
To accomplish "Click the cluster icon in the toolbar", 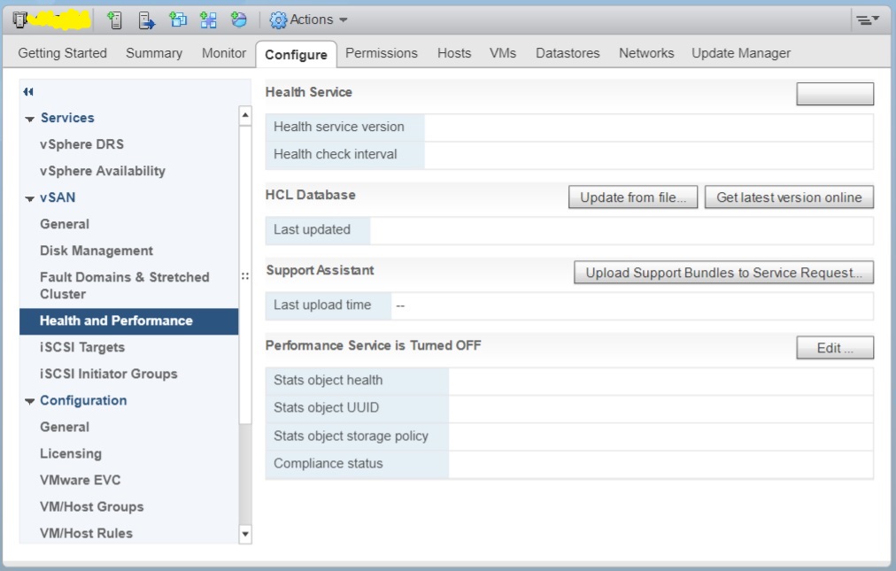I will click(x=18, y=18).
